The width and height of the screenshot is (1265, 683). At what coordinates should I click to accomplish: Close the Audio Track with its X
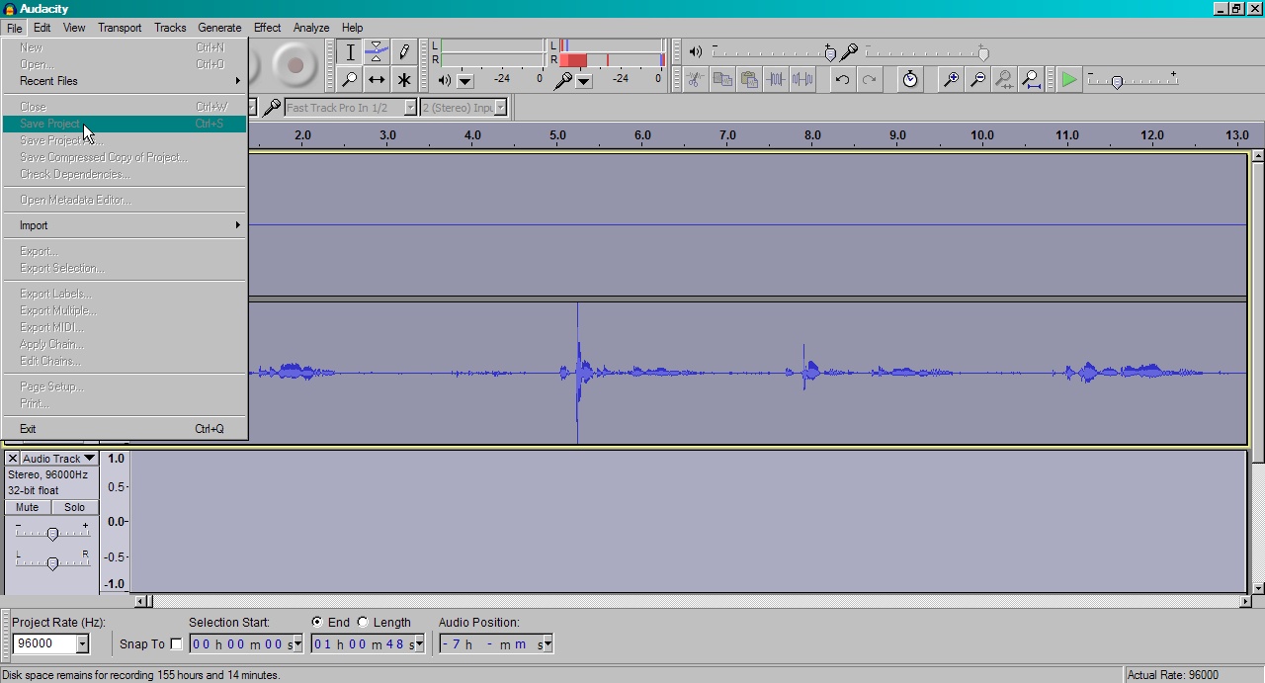[x=12, y=459]
